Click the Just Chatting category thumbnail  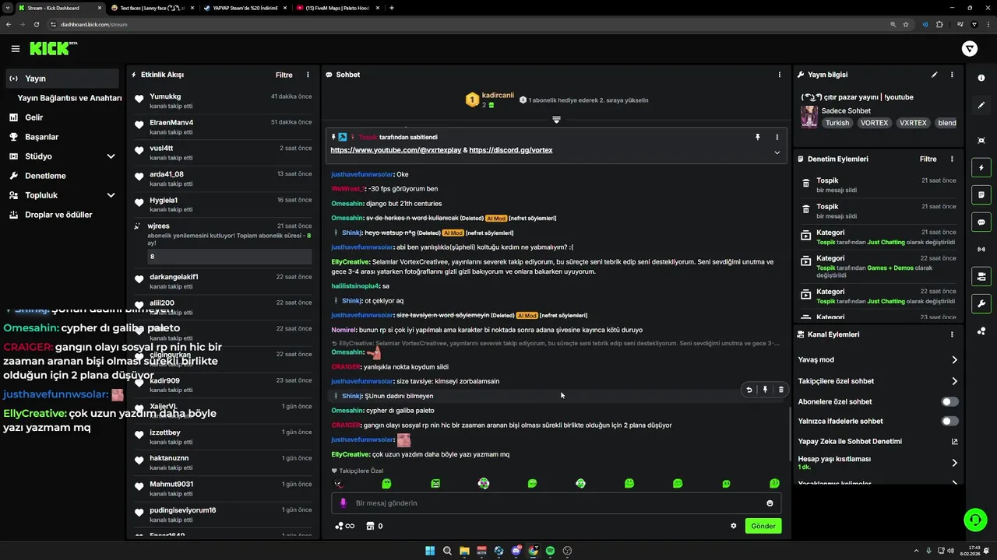pyautogui.click(x=809, y=117)
